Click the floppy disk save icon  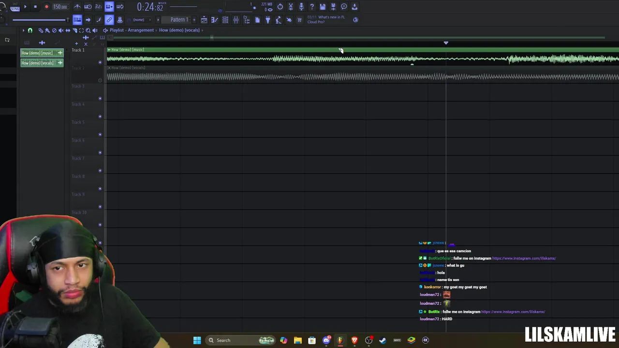tap(323, 7)
